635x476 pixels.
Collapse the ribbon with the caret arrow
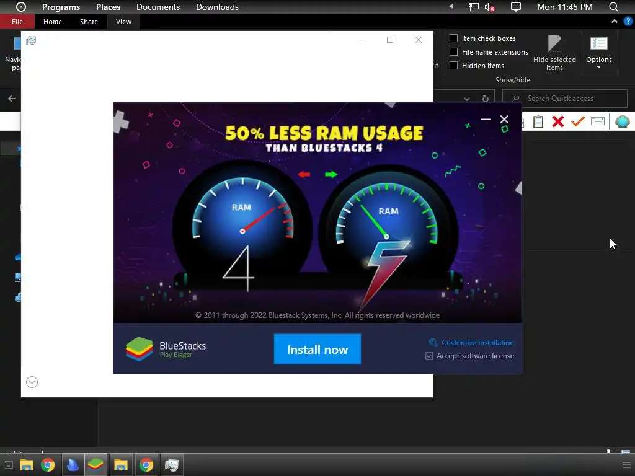(615, 22)
